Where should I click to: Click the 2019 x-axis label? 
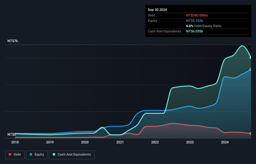(x=50, y=142)
